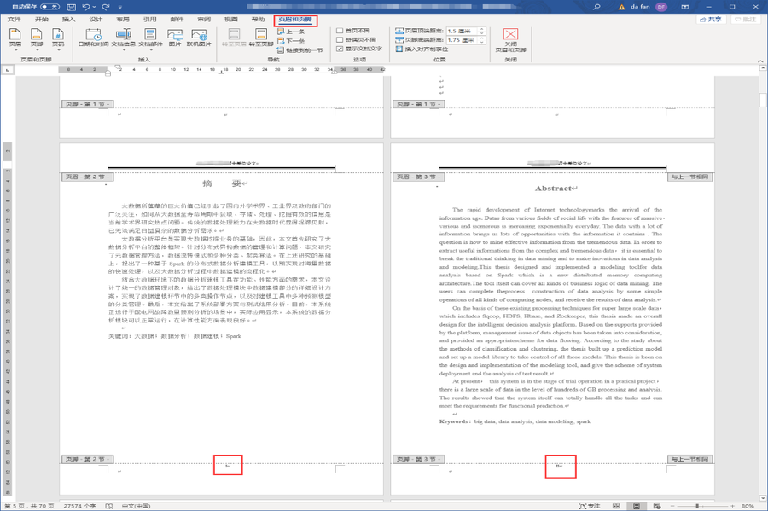Enable 奇偶页不同 checkbox

click(340, 40)
